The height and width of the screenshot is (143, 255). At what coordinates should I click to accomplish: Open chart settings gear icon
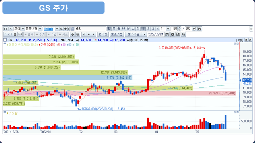(172, 34)
